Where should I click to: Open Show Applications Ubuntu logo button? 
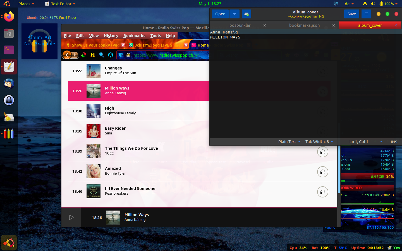9,243
